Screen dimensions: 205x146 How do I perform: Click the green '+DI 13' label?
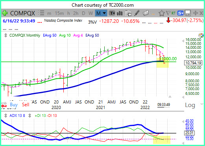click(x=40, y=116)
